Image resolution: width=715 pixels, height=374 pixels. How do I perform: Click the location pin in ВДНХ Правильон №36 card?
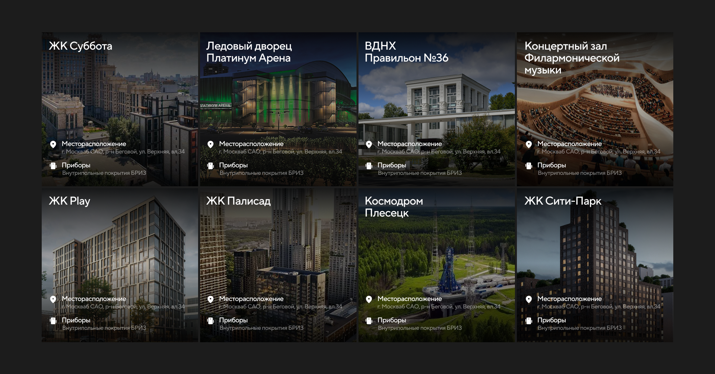[x=369, y=145]
